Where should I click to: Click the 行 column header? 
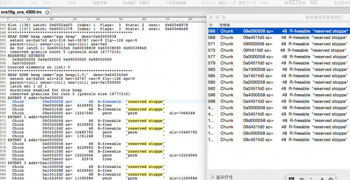pyautogui.click(x=211, y=25)
